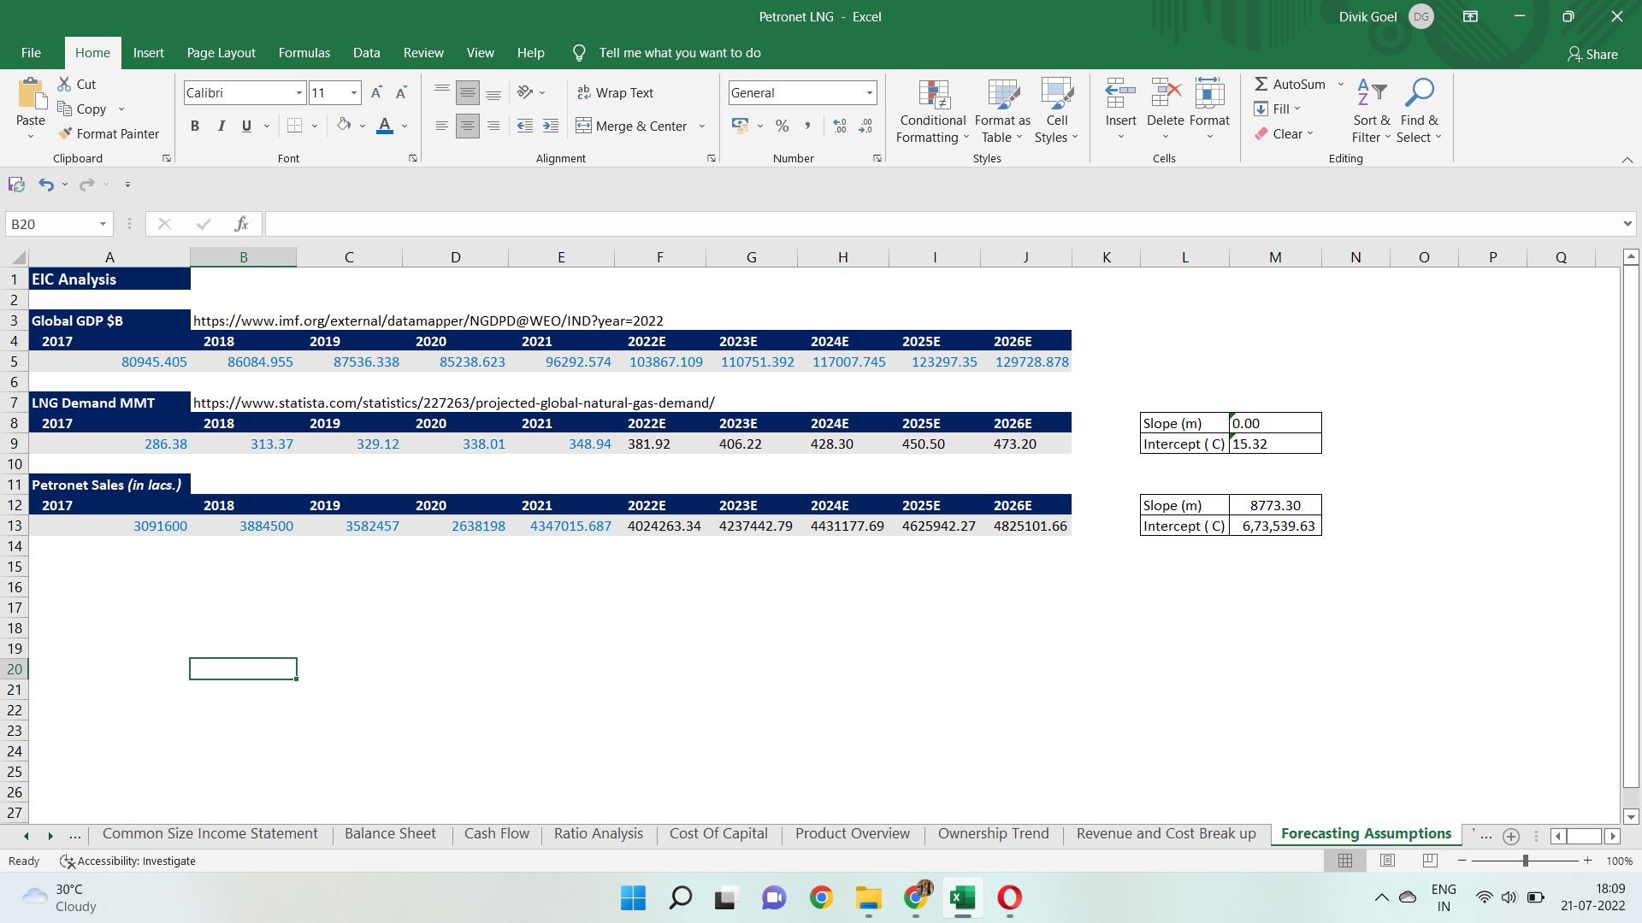Click Format as Table icon
1642x923 pixels.
click(x=1002, y=95)
